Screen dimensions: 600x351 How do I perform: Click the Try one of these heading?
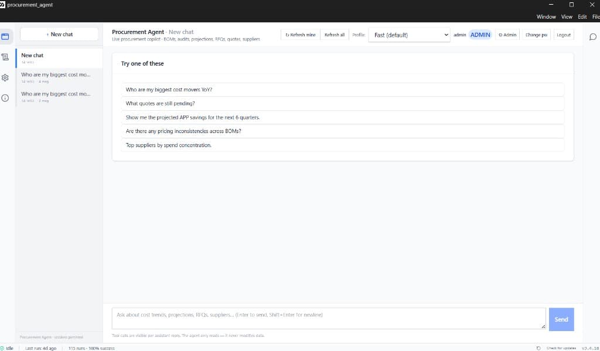click(142, 63)
